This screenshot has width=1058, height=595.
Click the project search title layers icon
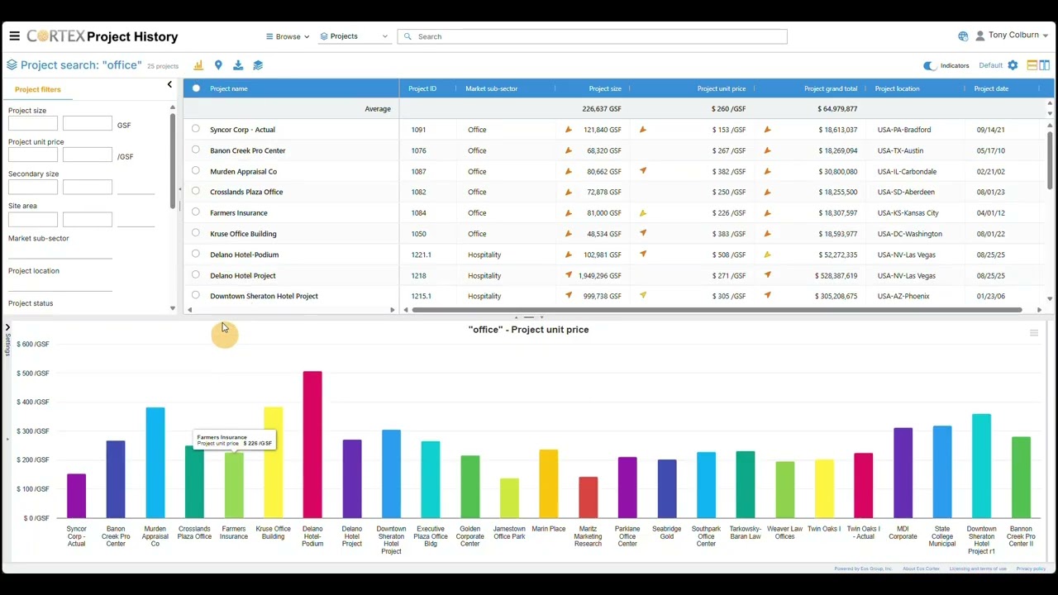pyautogui.click(x=12, y=65)
